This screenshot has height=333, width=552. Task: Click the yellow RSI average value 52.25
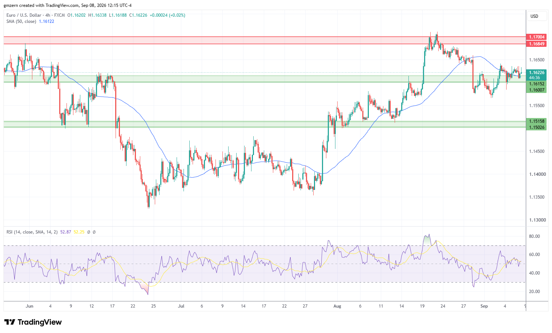click(x=79, y=232)
